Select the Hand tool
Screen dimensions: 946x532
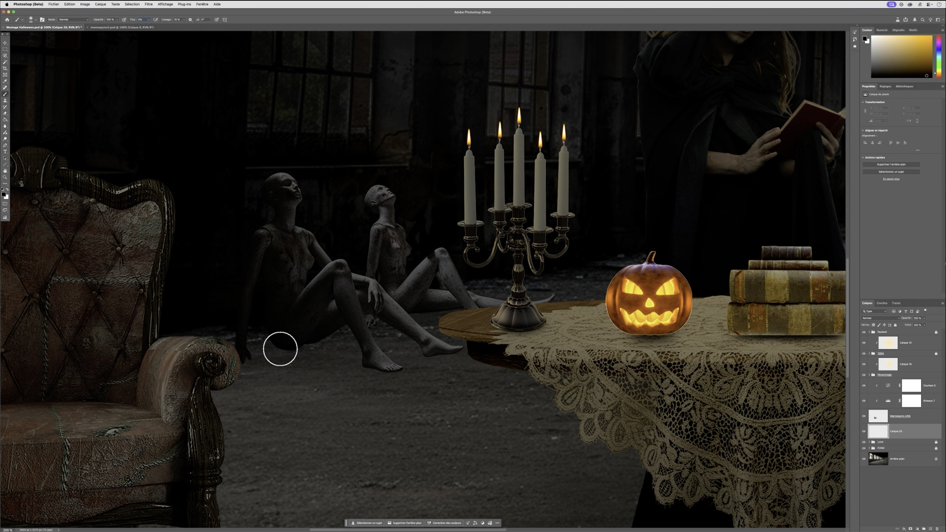coord(5,171)
